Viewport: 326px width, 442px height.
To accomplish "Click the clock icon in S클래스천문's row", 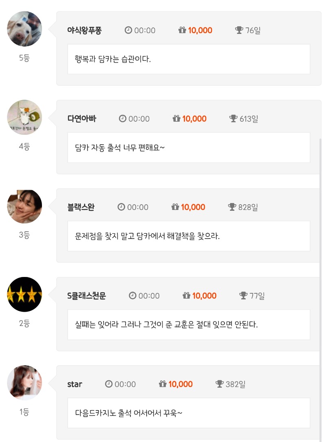I will (x=132, y=296).
